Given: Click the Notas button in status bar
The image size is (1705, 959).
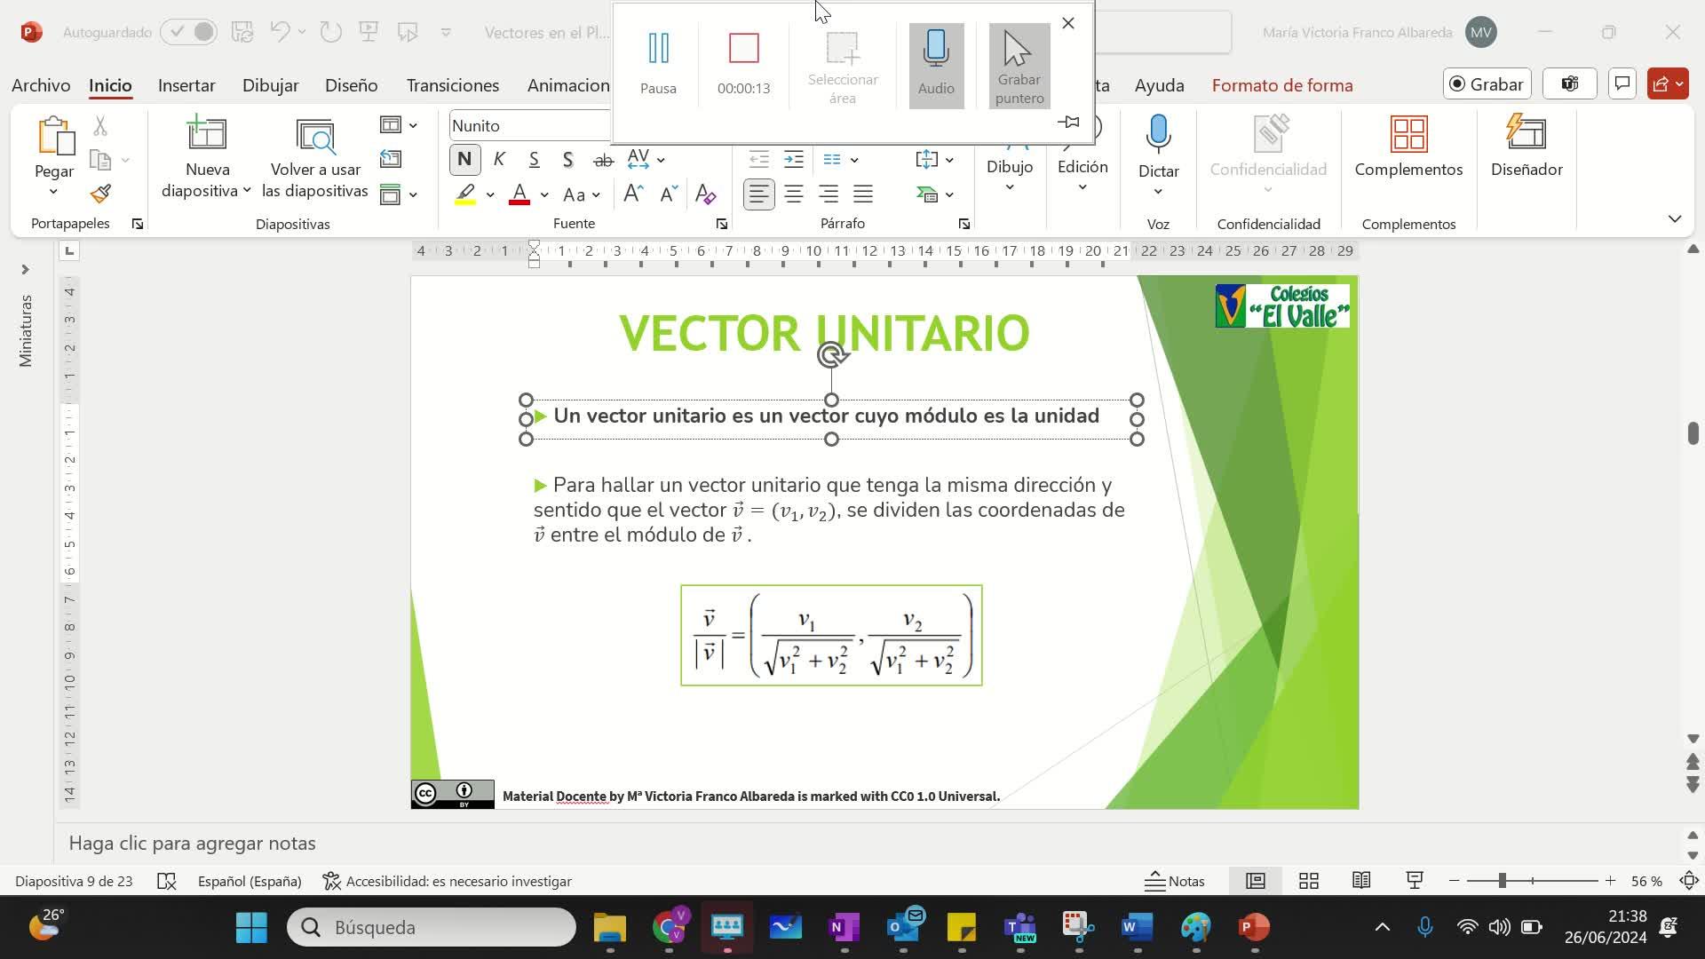Looking at the screenshot, I should pos(1174,881).
